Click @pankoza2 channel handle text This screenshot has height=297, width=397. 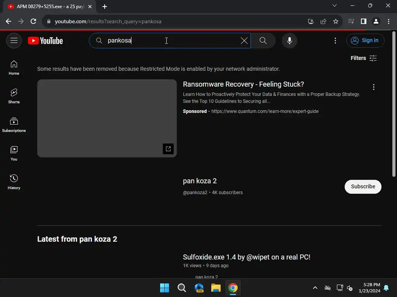pyautogui.click(x=195, y=193)
